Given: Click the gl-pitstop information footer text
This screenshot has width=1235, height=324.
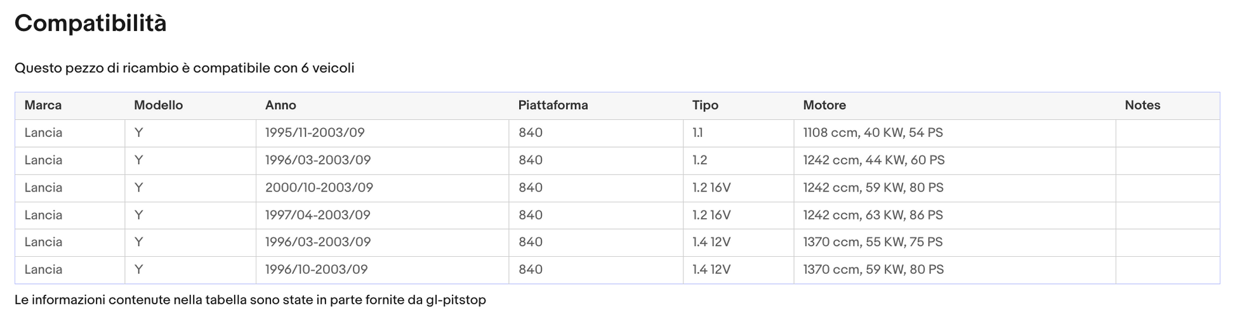Looking at the screenshot, I should coord(250,300).
